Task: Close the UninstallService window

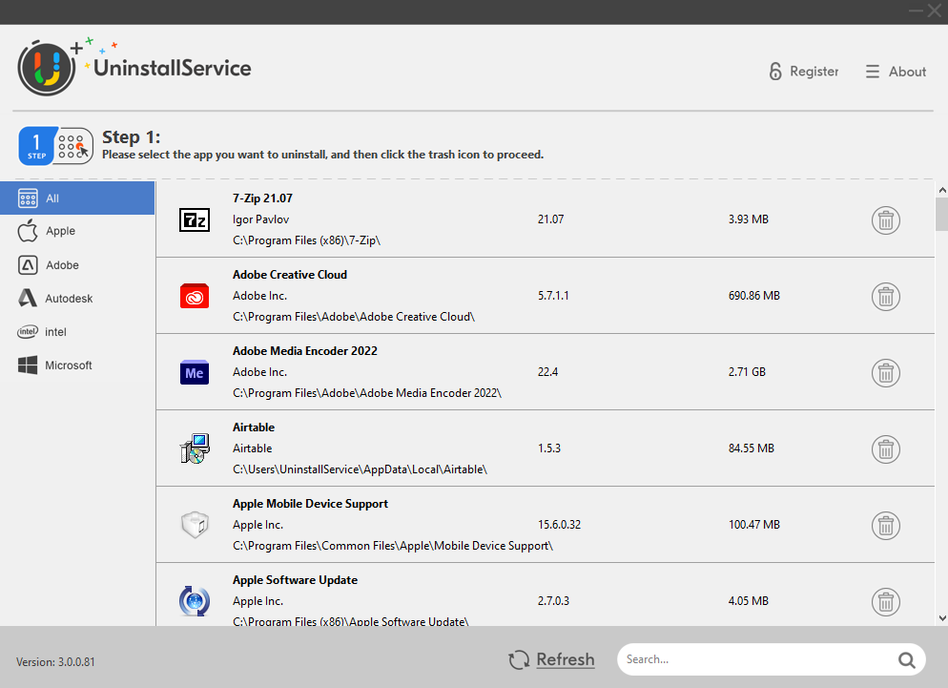Action: point(935,10)
